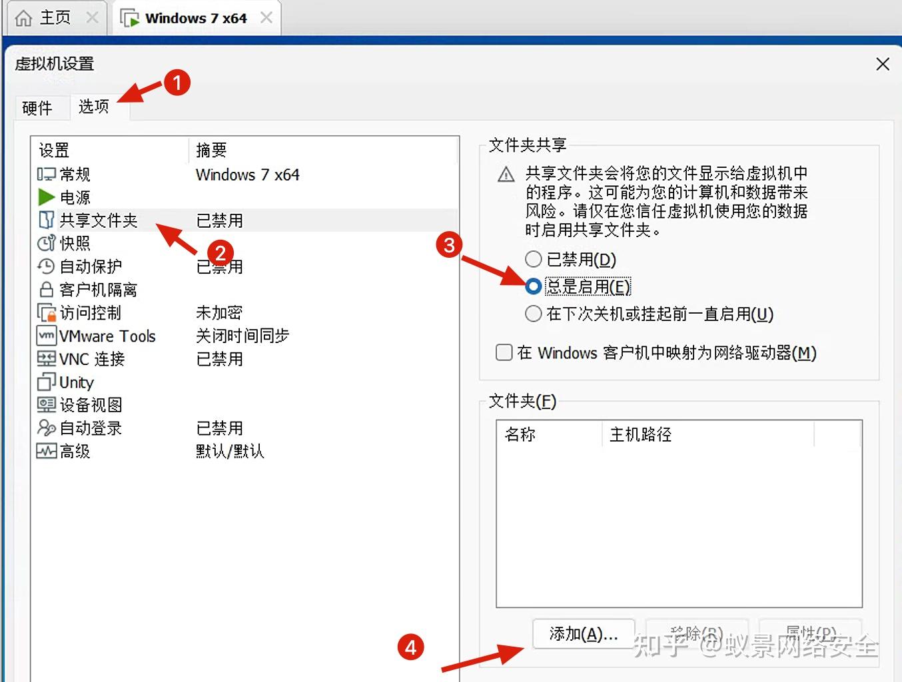The width and height of the screenshot is (902, 682).
Task: Select the 已禁用(D) sharing radio option
Action: tap(533, 259)
